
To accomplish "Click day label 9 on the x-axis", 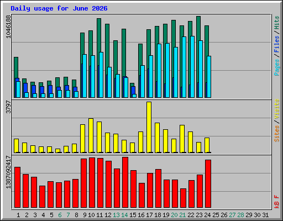I will point(85,215).
